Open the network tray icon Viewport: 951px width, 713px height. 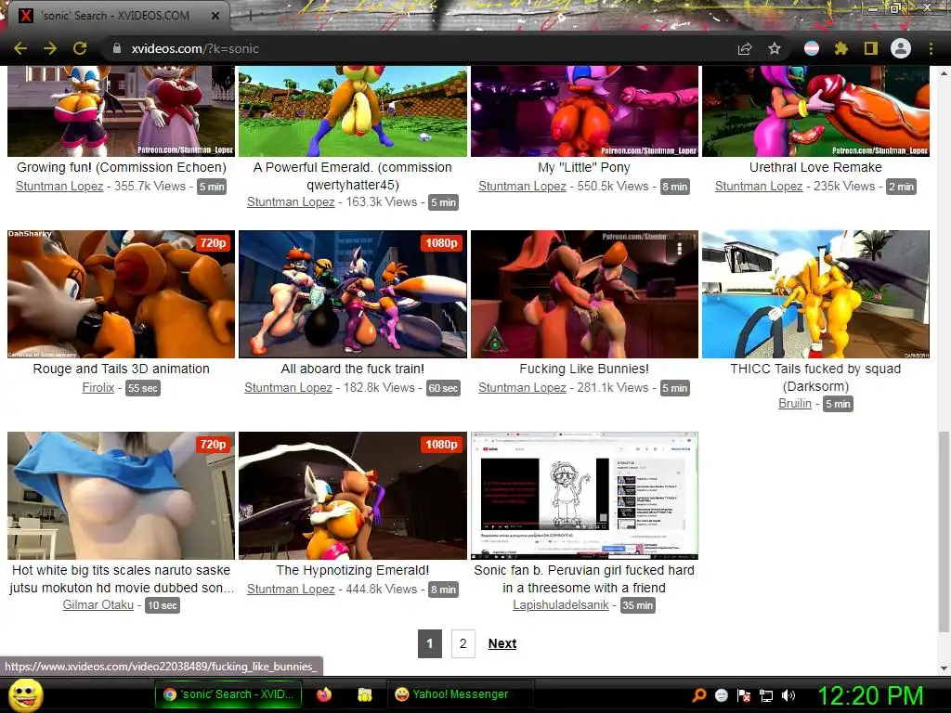point(766,695)
